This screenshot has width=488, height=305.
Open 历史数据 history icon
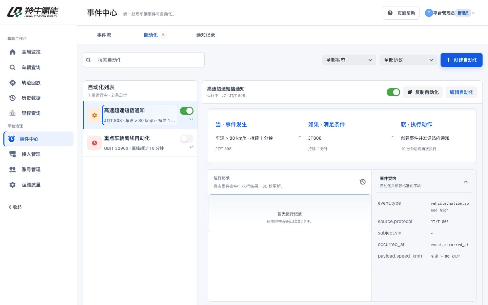point(13,98)
